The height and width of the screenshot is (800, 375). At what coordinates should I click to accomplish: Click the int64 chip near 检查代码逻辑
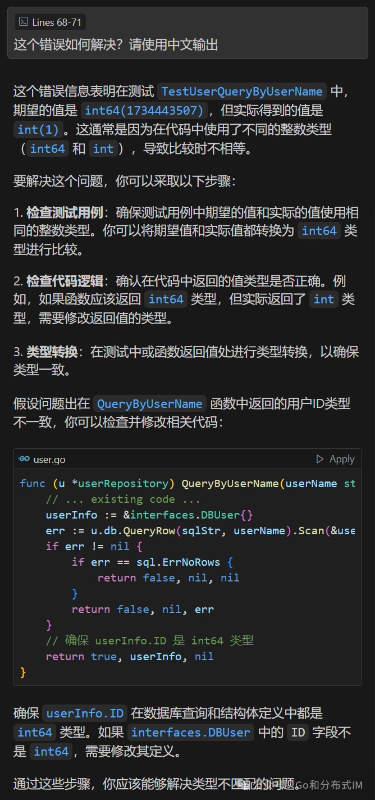166,299
